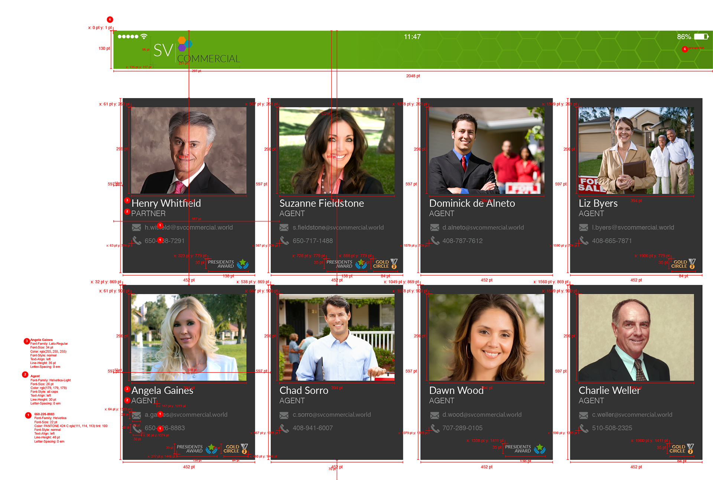Click the Wi-Fi signal icon in status bar
Image resolution: width=713 pixels, height=480 pixels.
[144, 36]
